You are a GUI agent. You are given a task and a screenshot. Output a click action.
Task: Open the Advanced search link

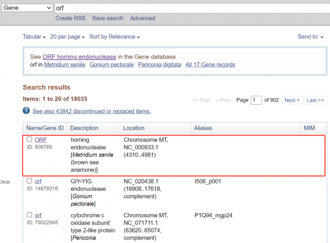(x=143, y=18)
